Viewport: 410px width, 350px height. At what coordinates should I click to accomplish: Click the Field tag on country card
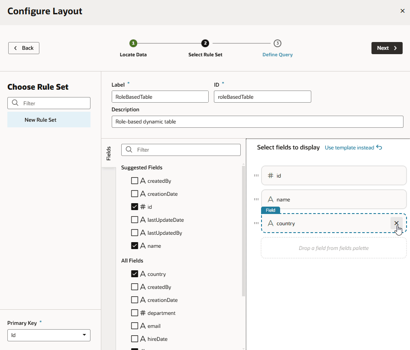pos(271,210)
